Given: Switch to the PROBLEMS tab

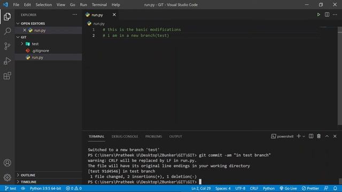Looking at the screenshot, I should click(x=153, y=137).
